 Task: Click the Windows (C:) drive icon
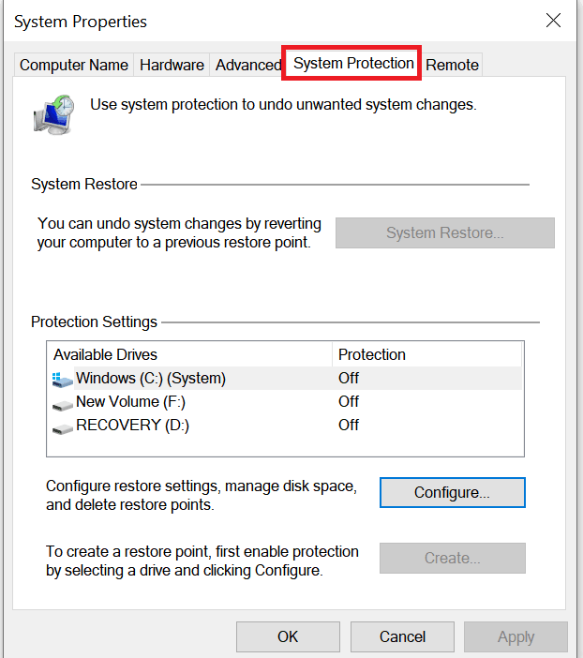pos(63,379)
